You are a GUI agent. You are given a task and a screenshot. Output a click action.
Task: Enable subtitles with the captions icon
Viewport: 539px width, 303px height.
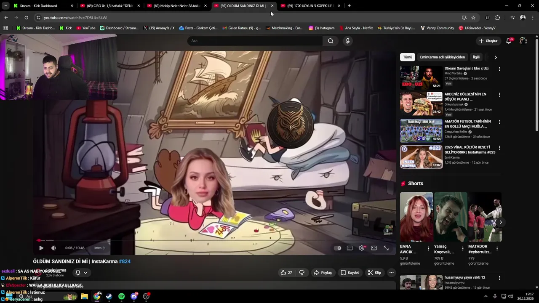[x=350, y=248]
